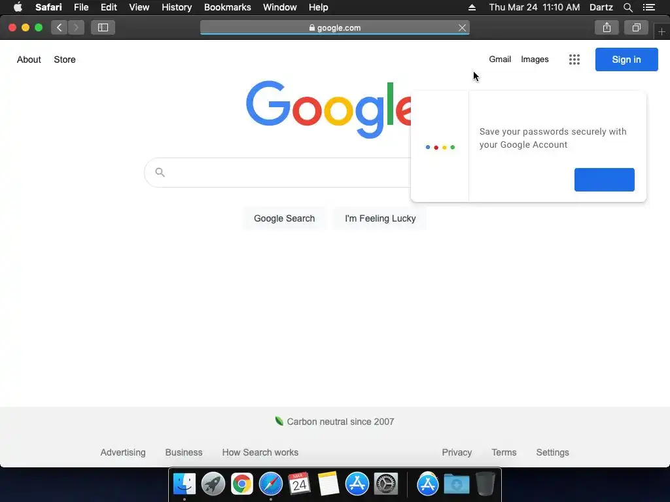Viewport: 670px width, 502px height.
Task: Open System Preferences gear in Dock
Action: (x=386, y=484)
